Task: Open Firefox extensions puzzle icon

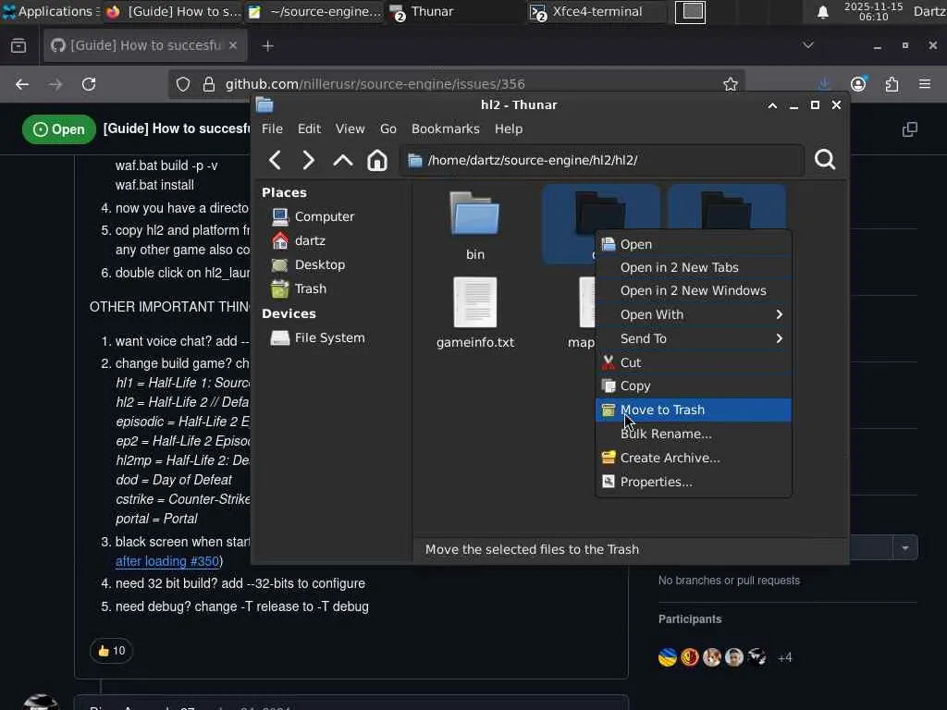Action: (892, 84)
